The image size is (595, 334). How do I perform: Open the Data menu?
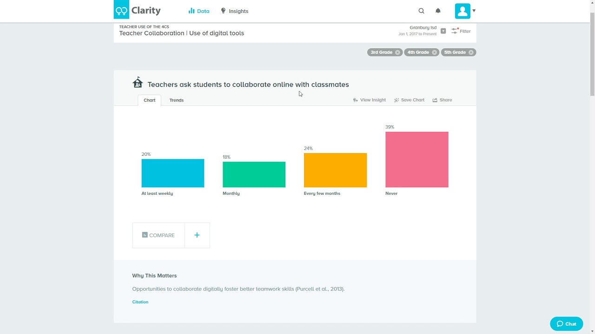click(x=199, y=11)
